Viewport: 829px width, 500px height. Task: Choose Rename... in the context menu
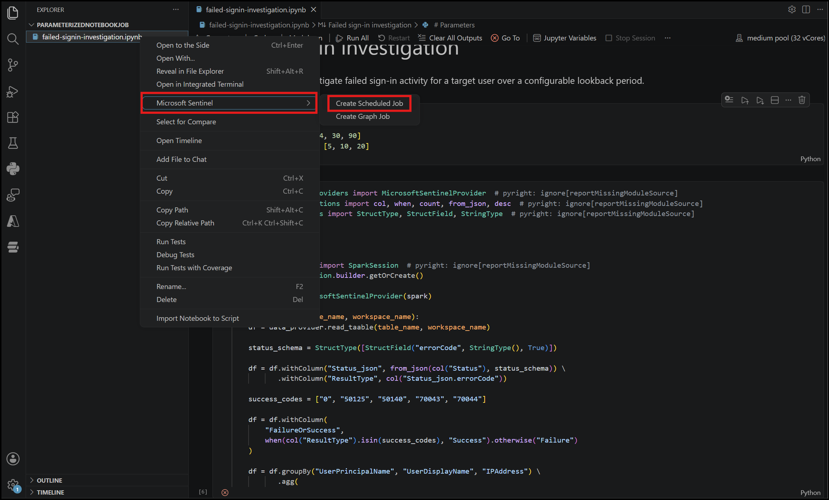(x=229, y=286)
